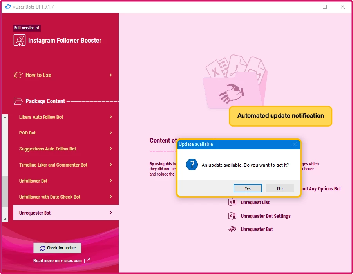The image size is (353, 274).
Task: Minimize the vUser Bots window
Action: [307, 7]
